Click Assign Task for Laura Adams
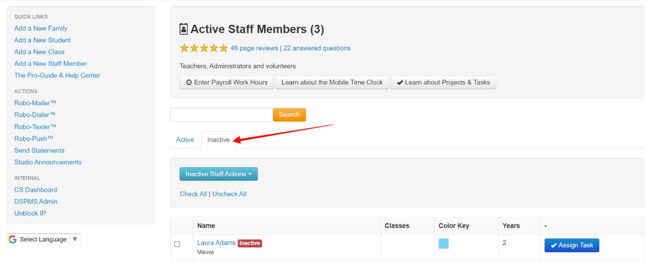The image size is (649, 266). click(x=572, y=245)
